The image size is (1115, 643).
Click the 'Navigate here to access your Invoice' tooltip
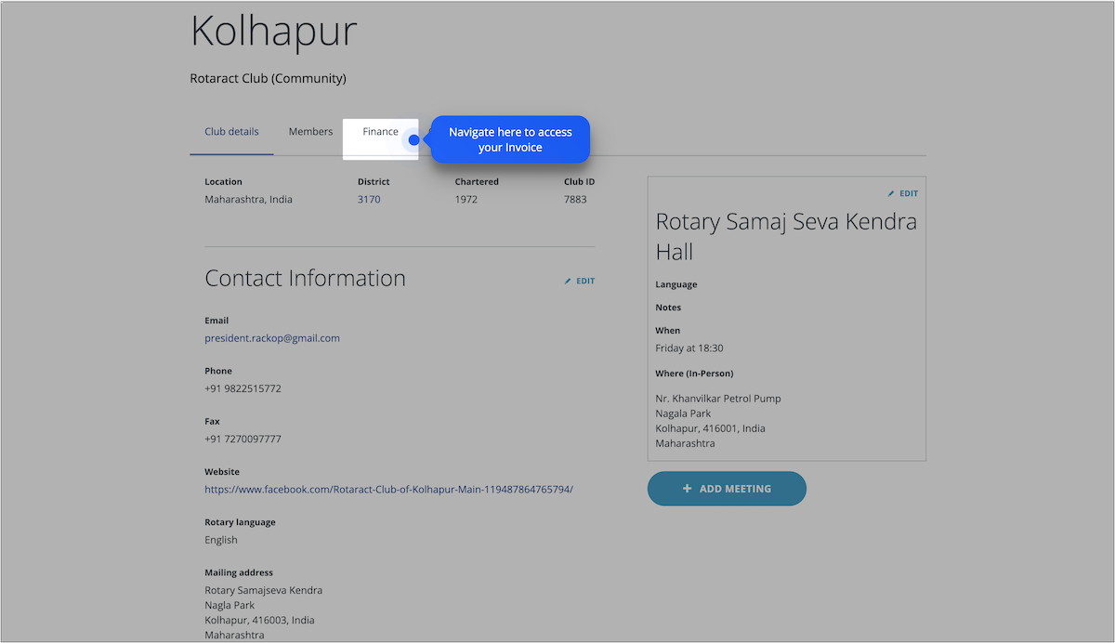tap(510, 139)
